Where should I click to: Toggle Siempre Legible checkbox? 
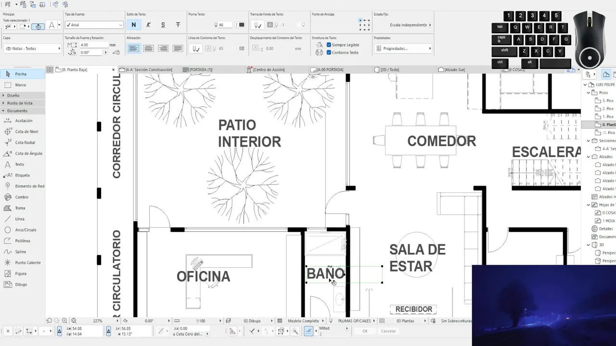point(329,45)
